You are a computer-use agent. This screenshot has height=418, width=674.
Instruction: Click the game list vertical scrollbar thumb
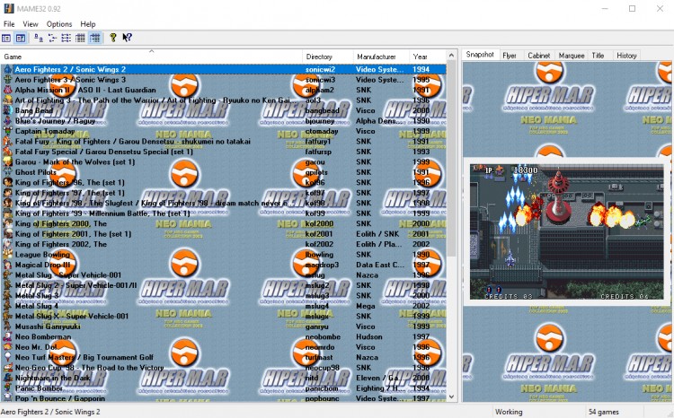pyautogui.click(x=451, y=159)
